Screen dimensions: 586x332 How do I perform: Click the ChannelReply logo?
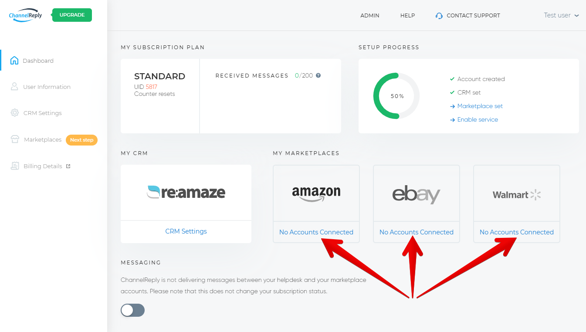(x=25, y=15)
